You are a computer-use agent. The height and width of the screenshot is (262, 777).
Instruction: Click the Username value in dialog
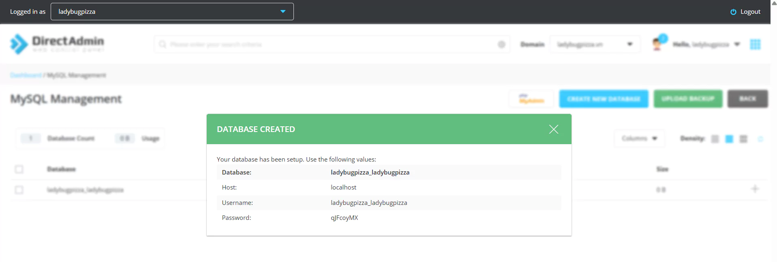click(x=369, y=203)
